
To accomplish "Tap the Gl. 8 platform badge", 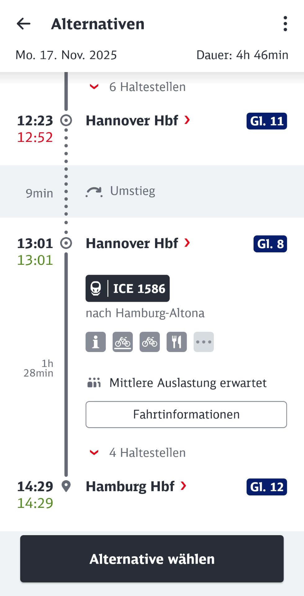I will click(270, 244).
